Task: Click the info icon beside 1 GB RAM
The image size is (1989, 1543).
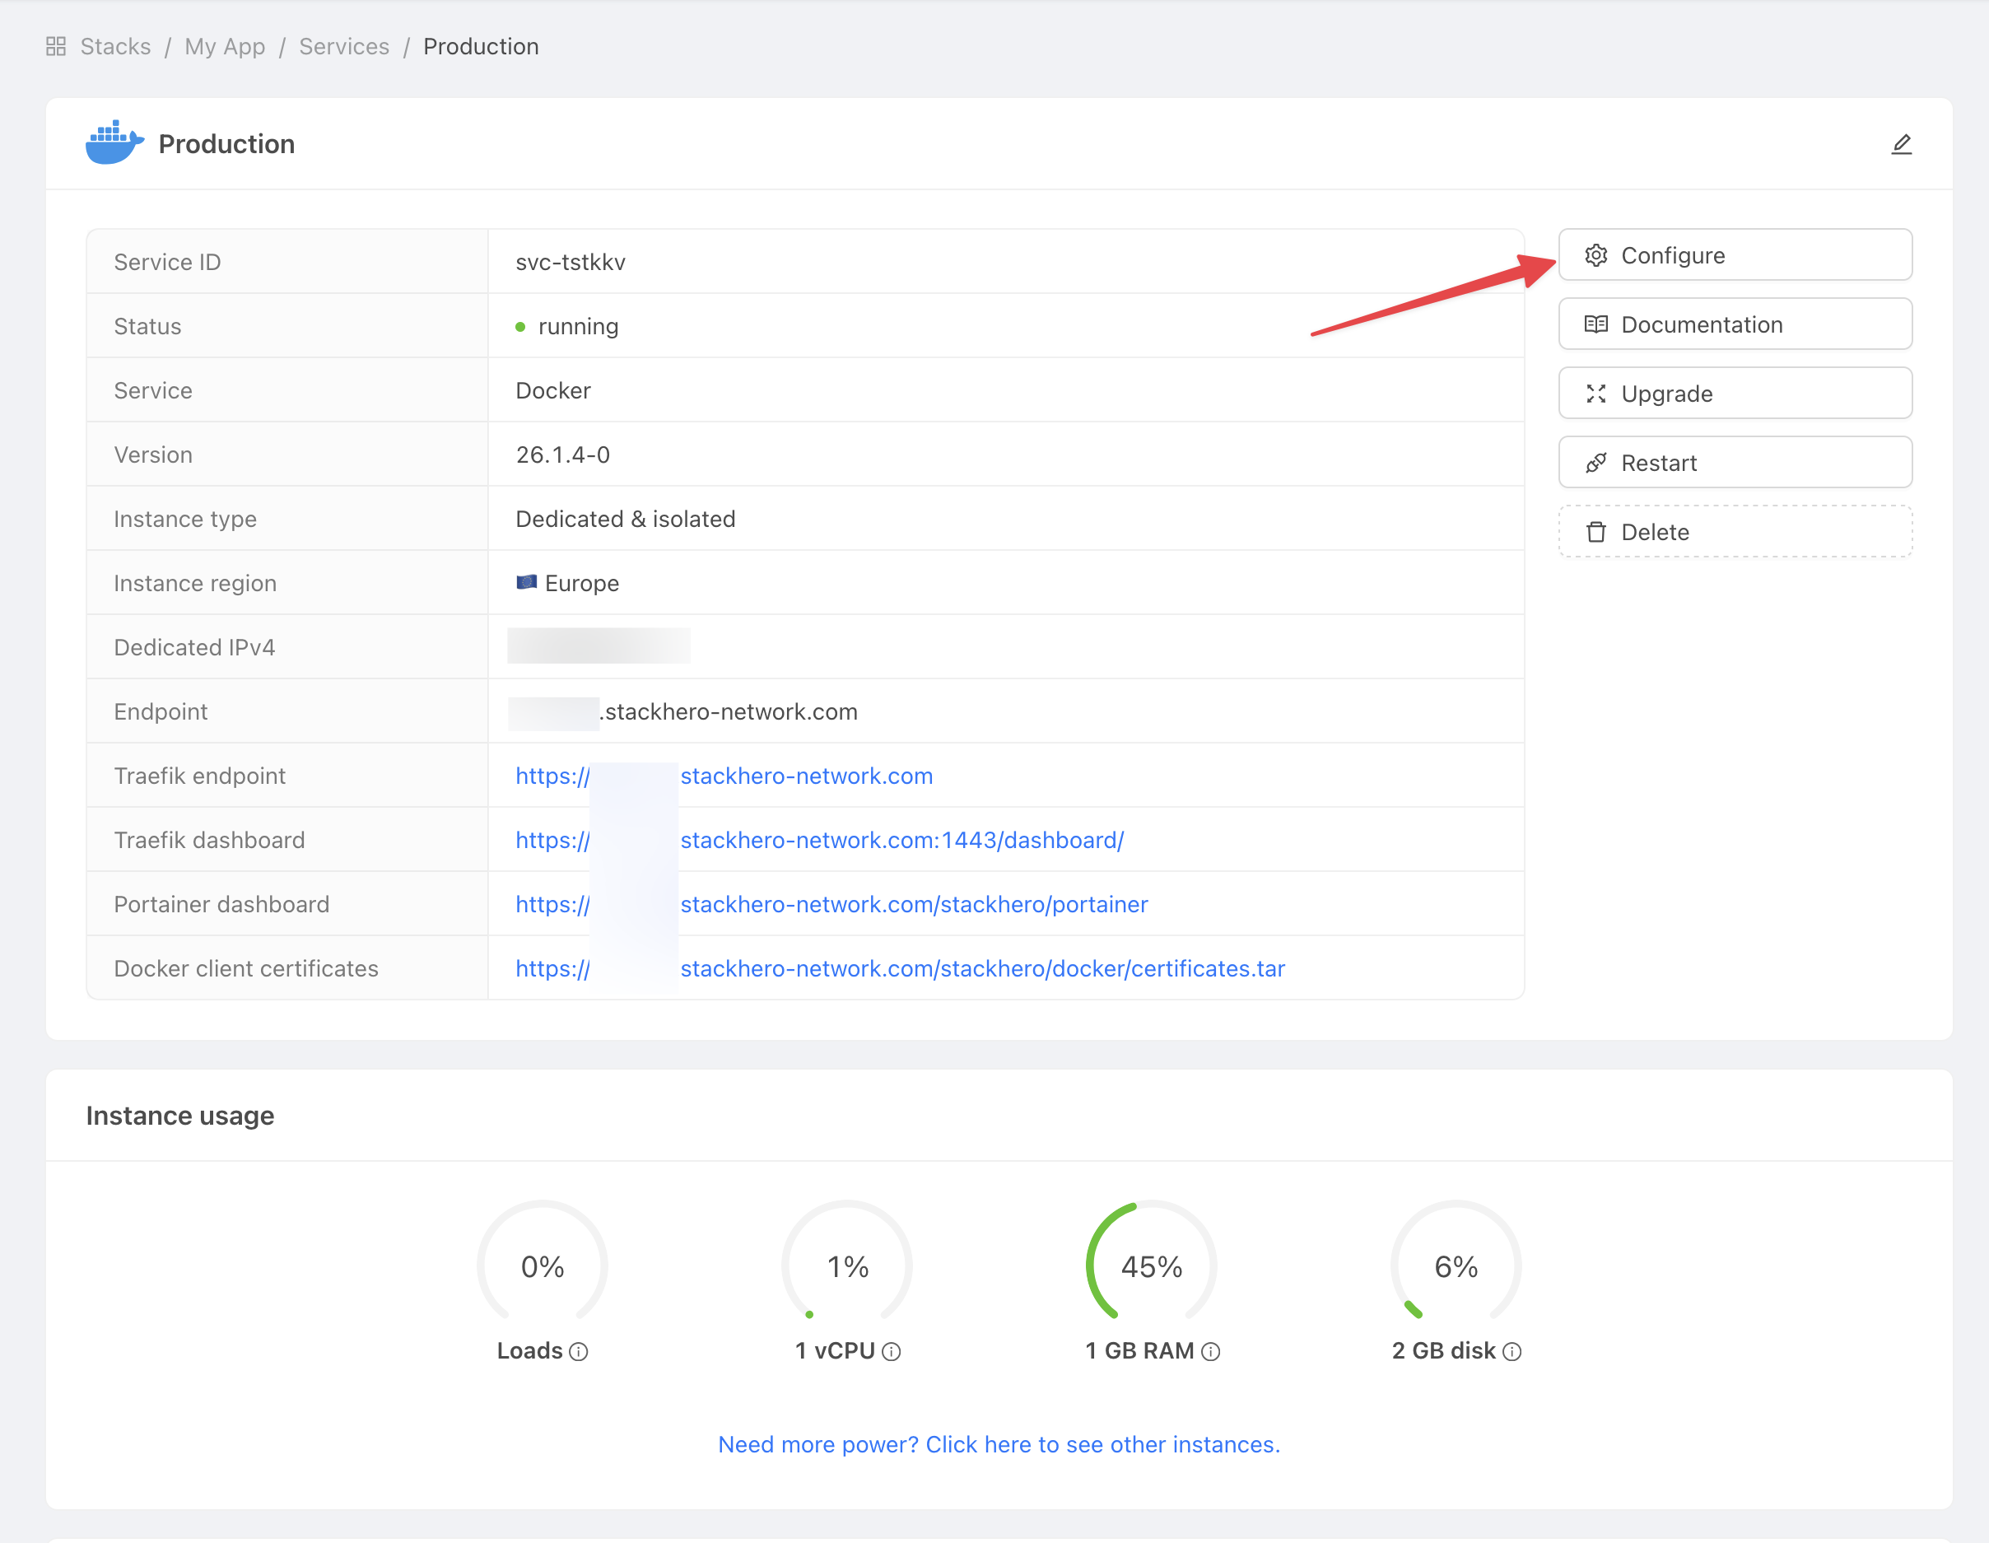Action: (x=1210, y=1352)
